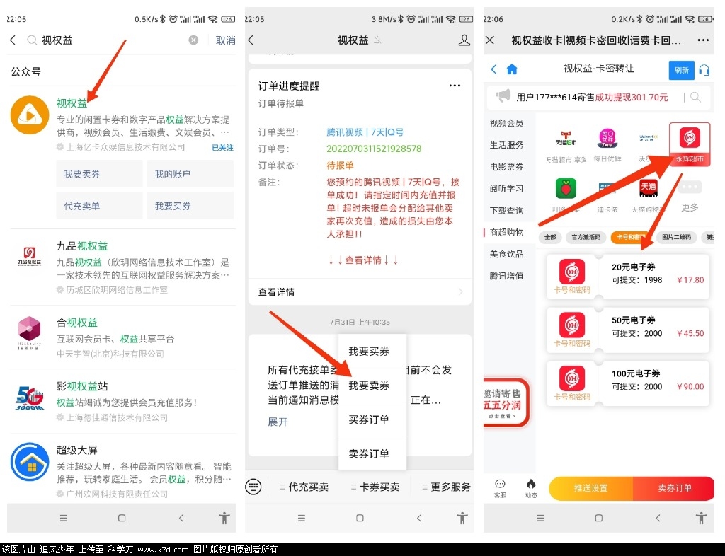Tap 九品视权益 account logo

point(30,256)
